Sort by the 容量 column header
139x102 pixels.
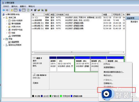tap(107, 14)
